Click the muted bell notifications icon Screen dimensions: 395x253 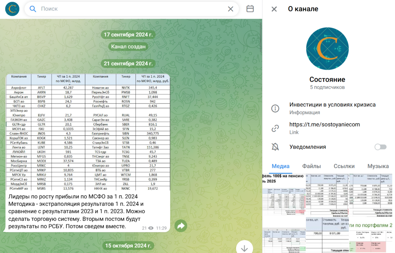tap(275, 147)
